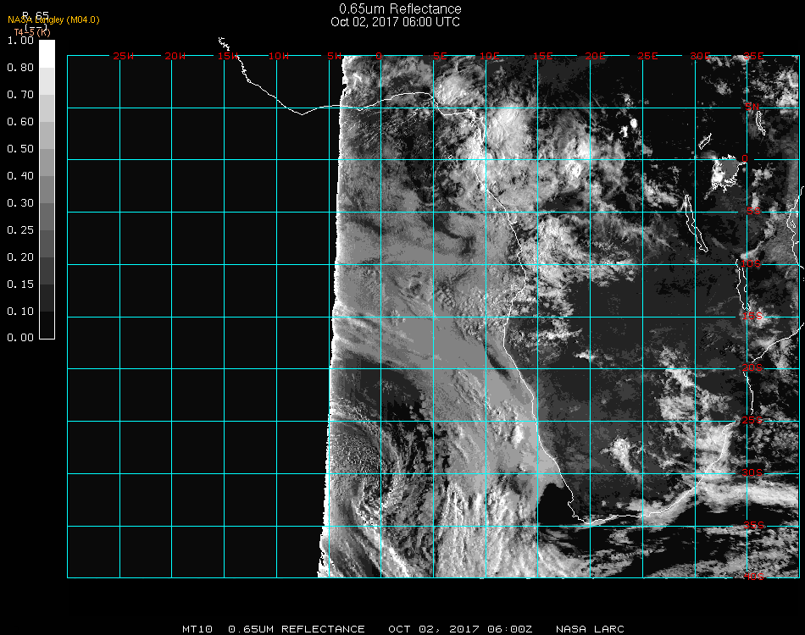
Task: Click the 25W longitude label
Action: click(x=124, y=56)
